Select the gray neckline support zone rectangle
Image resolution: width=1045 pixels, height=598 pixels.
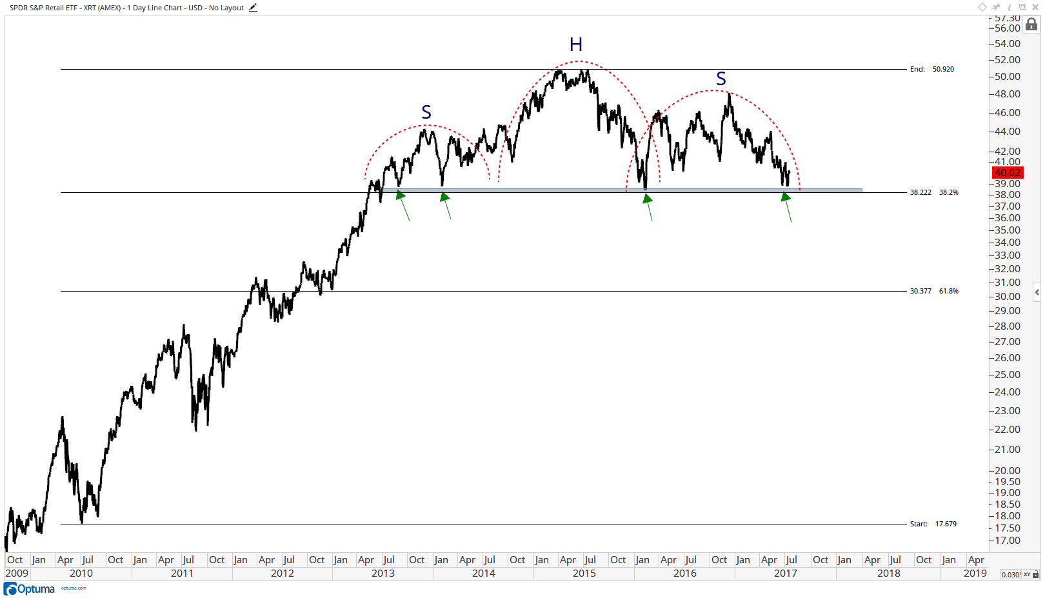[x=622, y=190]
